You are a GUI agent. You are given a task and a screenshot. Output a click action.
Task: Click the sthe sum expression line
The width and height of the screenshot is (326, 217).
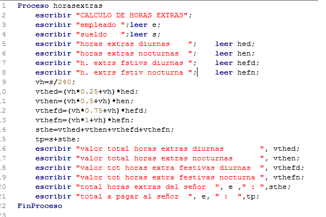(105, 130)
